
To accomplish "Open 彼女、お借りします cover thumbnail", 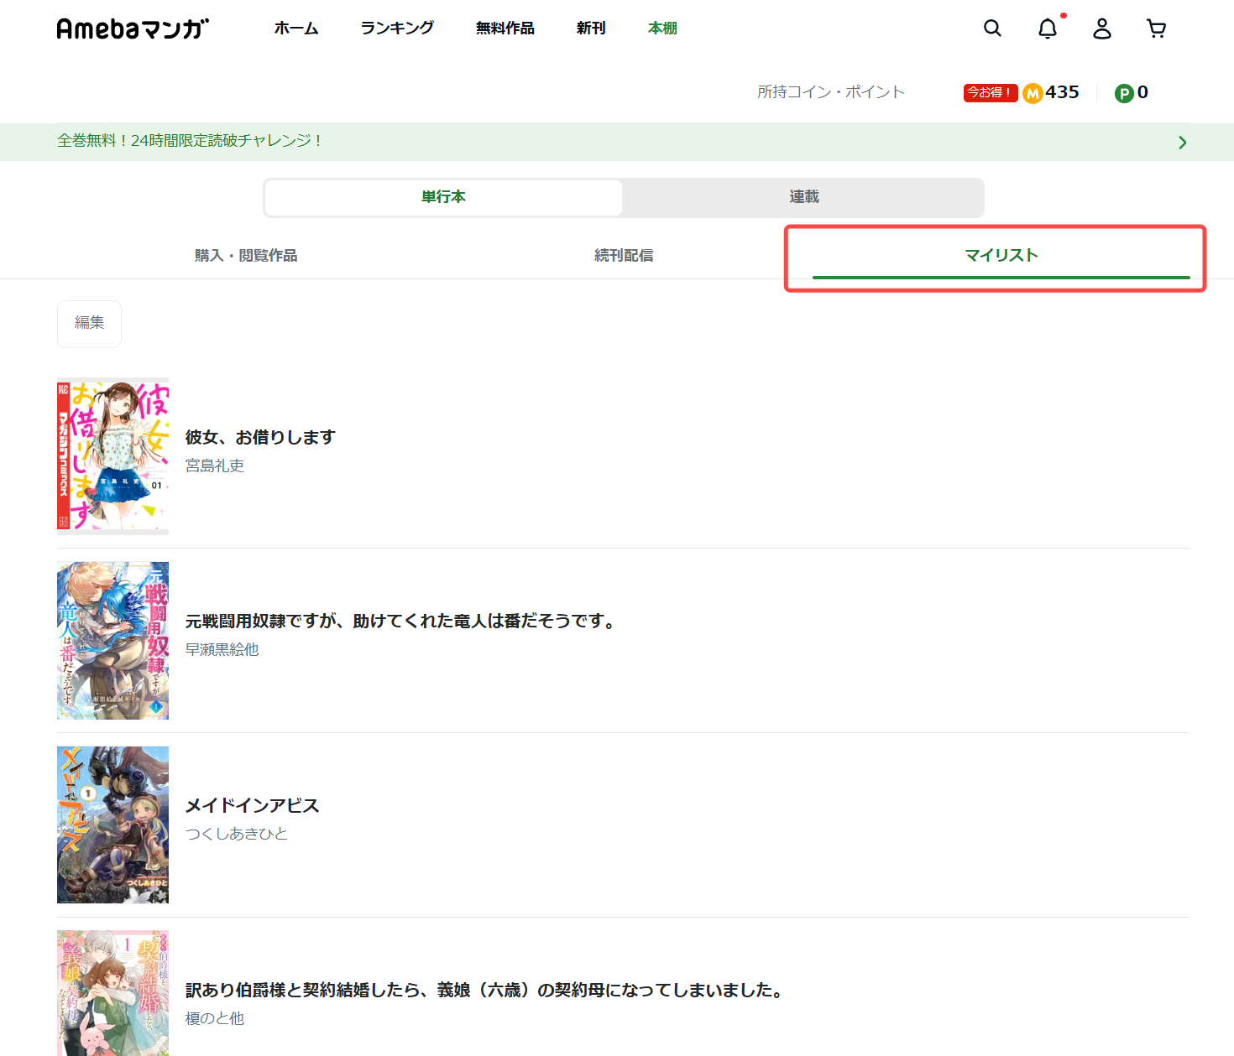I will coord(112,456).
